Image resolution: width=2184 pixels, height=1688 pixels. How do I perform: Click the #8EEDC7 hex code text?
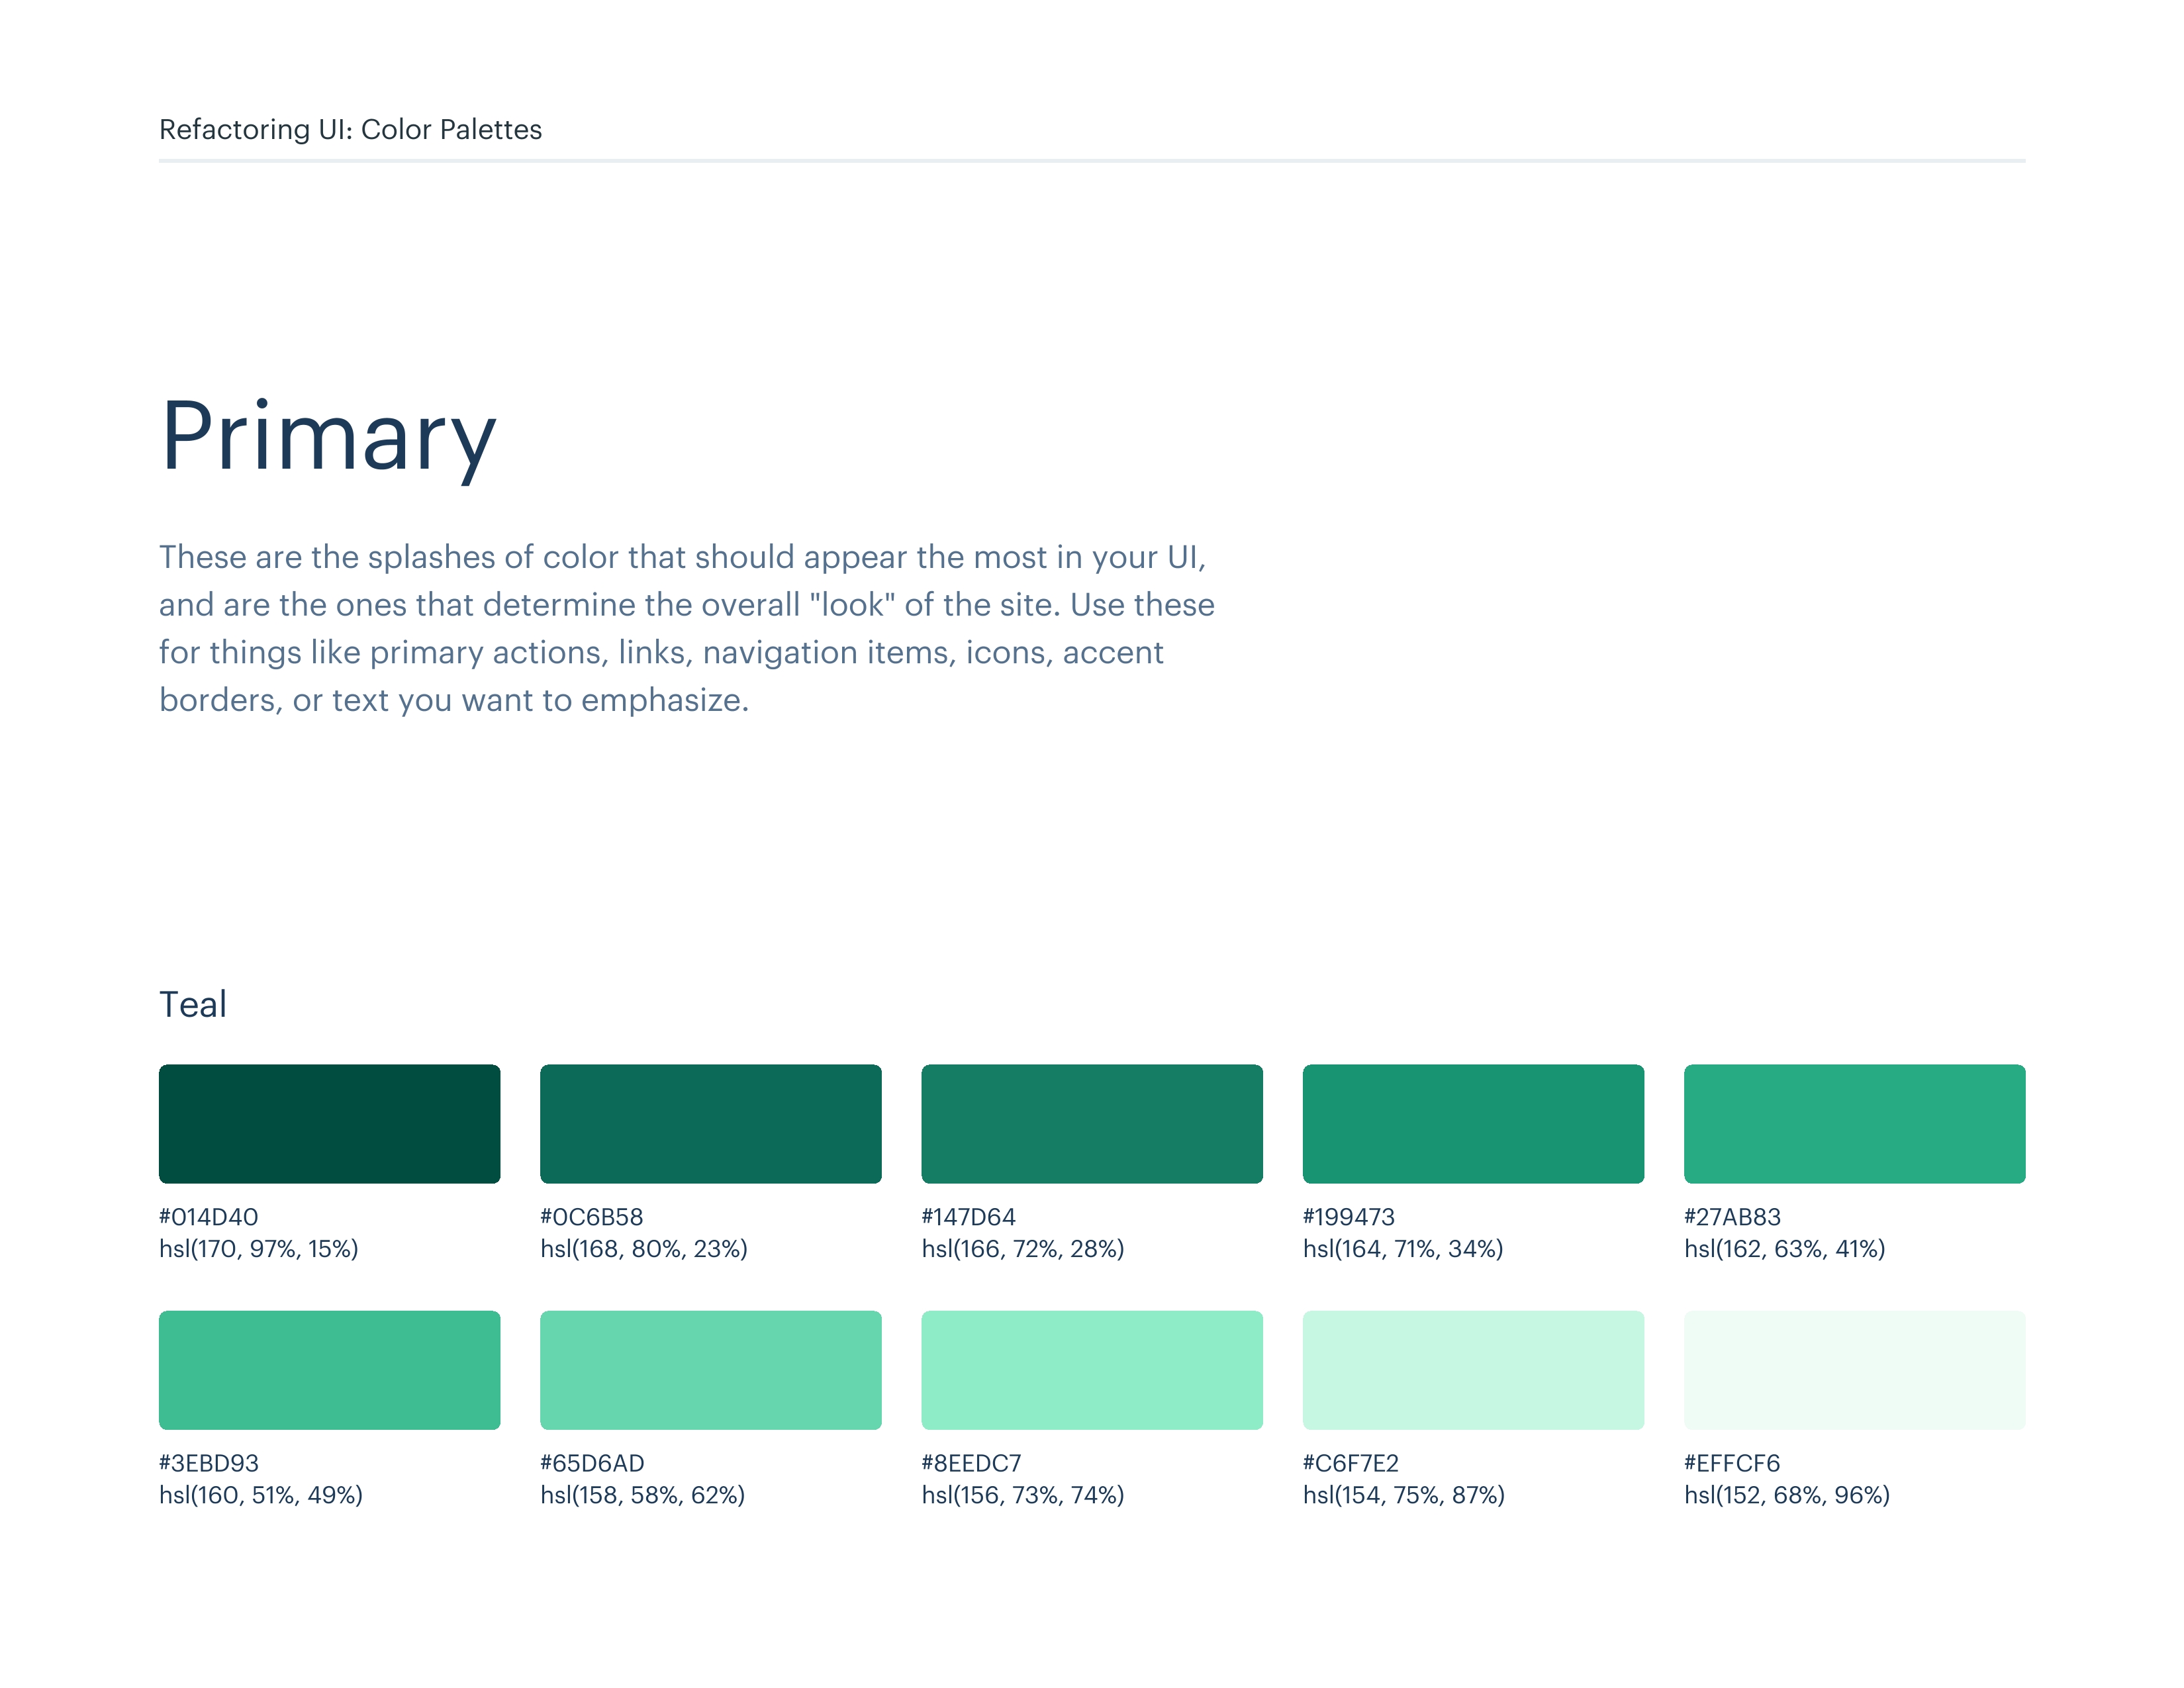point(971,1463)
